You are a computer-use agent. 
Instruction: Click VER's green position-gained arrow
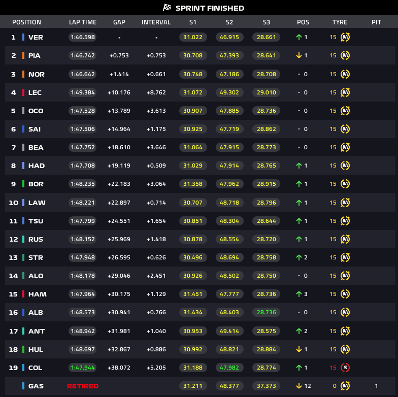click(299, 38)
